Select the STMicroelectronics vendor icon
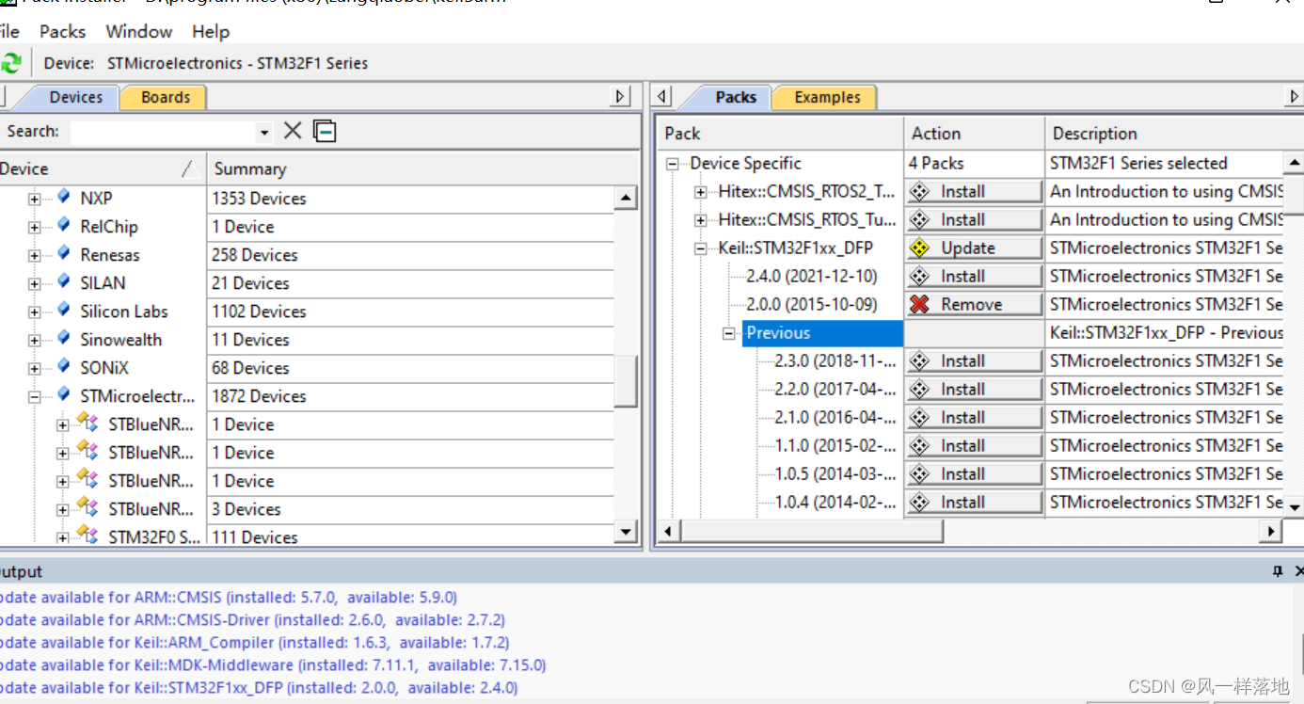 point(63,394)
